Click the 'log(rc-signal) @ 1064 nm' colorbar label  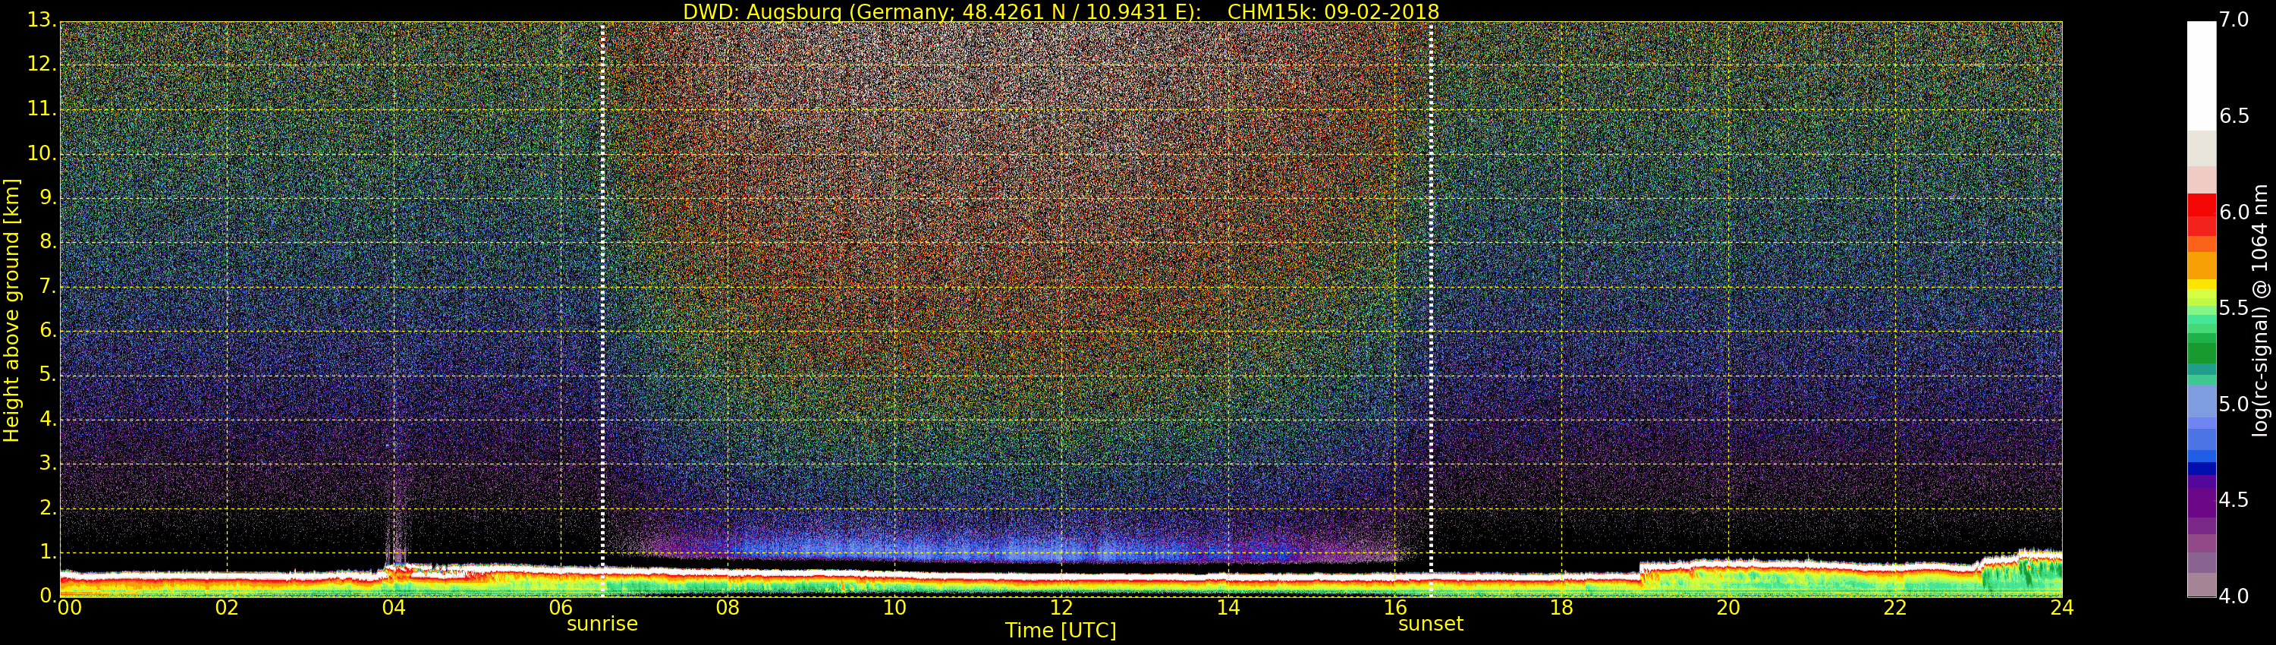(x=2260, y=310)
